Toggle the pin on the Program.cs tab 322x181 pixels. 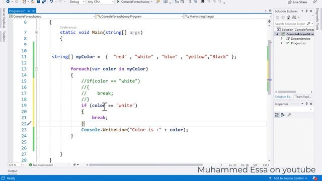(29, 11)
